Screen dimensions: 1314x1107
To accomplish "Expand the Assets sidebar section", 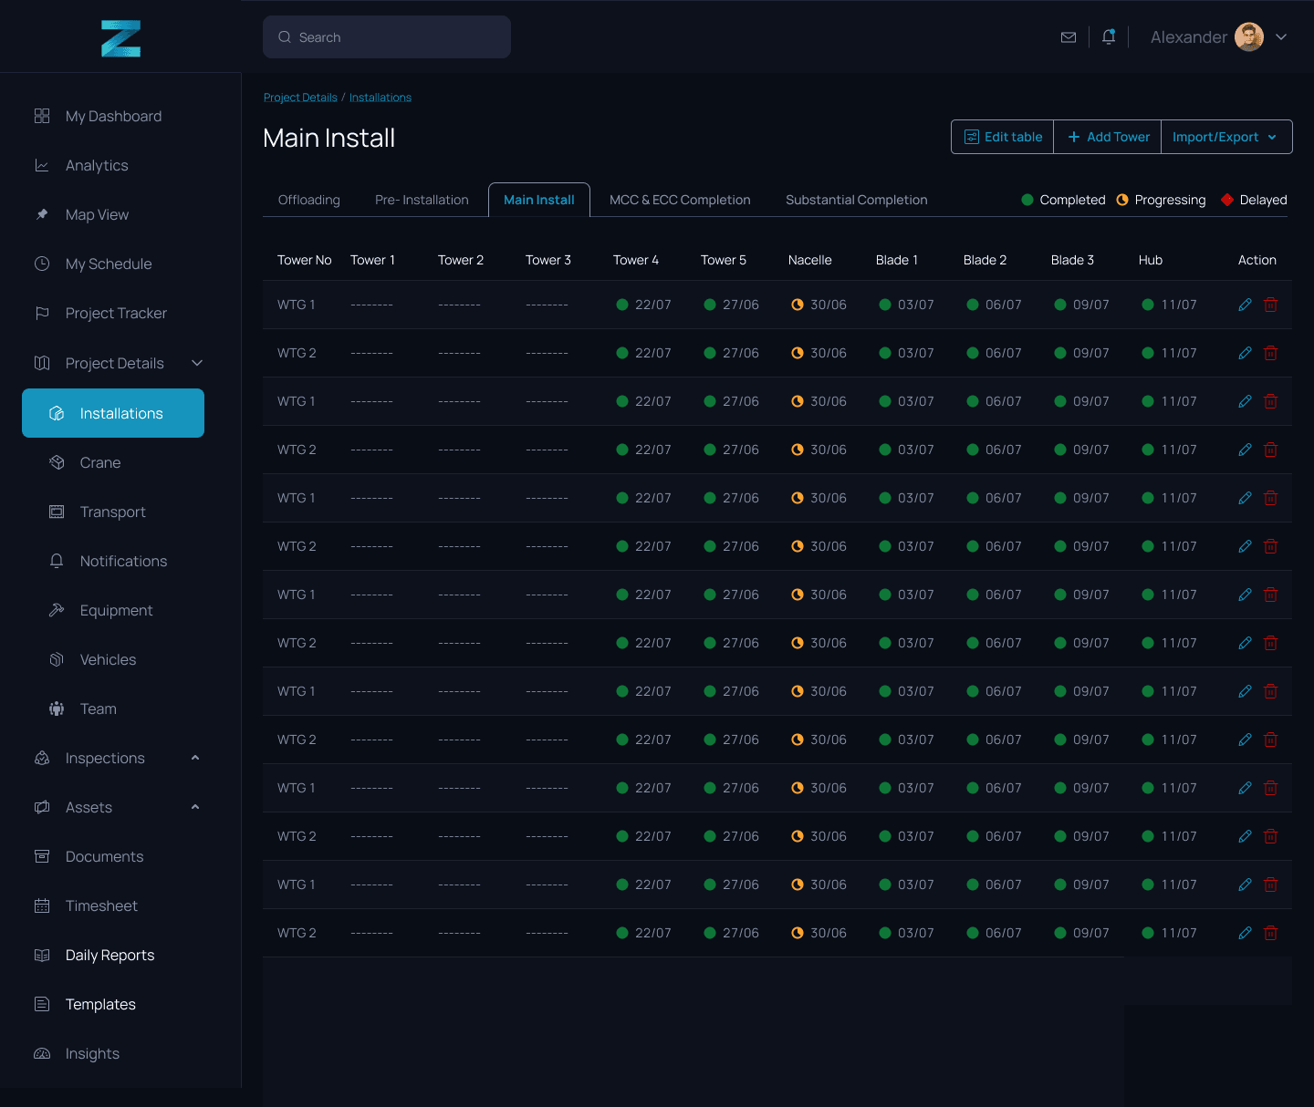I will click(x=195, y=807).
